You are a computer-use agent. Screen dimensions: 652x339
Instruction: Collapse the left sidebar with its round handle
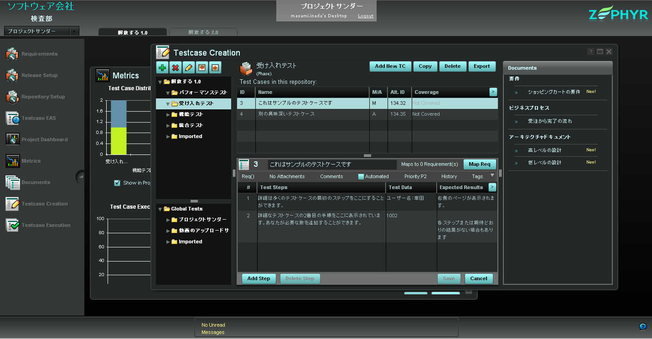click(x=80, y=176)
